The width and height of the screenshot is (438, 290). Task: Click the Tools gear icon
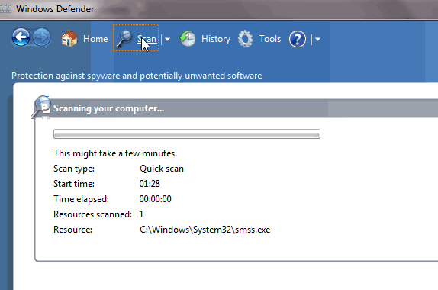245,39
